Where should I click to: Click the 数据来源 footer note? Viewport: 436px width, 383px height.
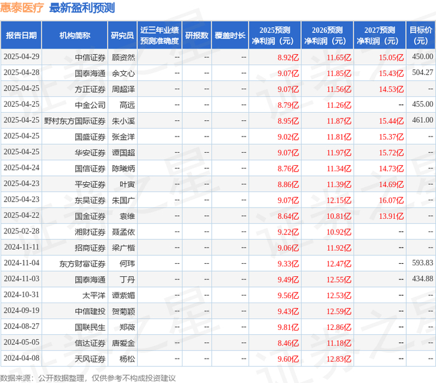coord(88,378)
